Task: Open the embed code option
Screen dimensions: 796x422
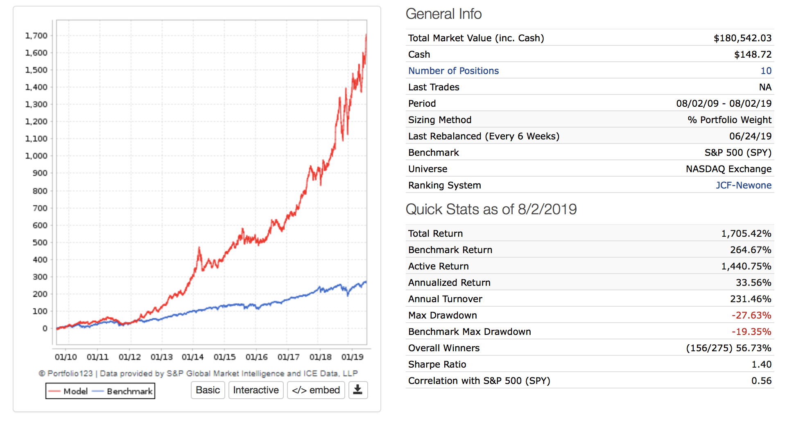Action: pos(316,390)
